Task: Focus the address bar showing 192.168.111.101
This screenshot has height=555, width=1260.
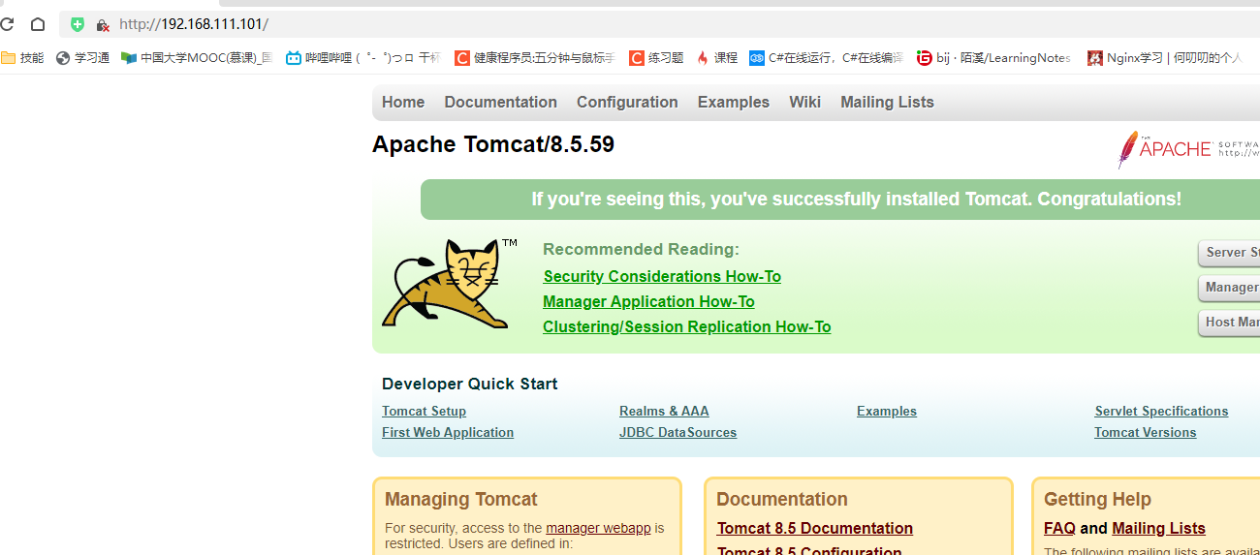Action: point(659,24)
